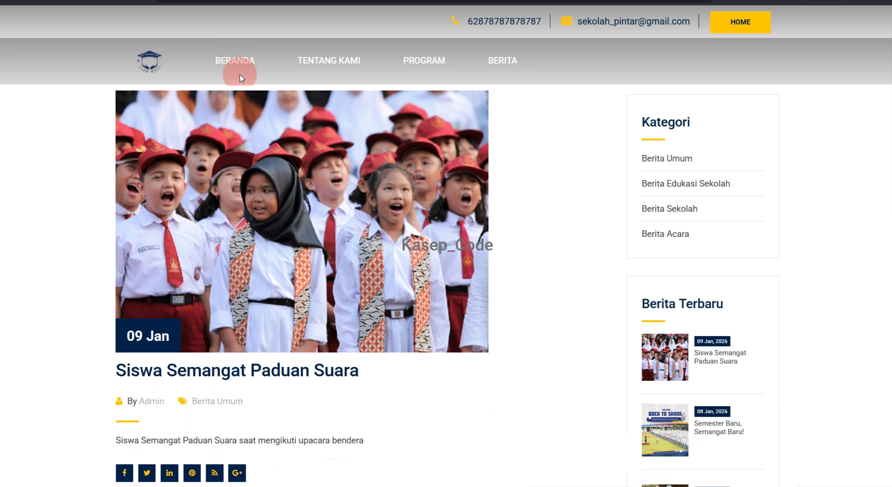
Task: Click the article title Siswa Semangat Paduan Suara
Action: tap(237, 370)
